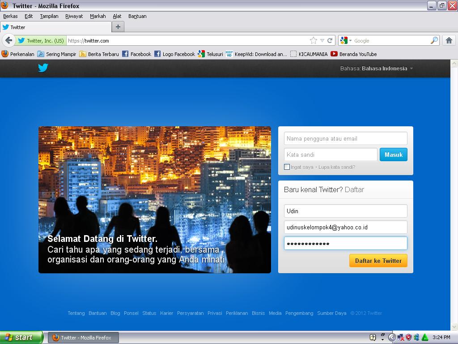Click the signup email field with yahoo address
The image size is (458, 344).
pyautogui.click(x=346, y=227)
